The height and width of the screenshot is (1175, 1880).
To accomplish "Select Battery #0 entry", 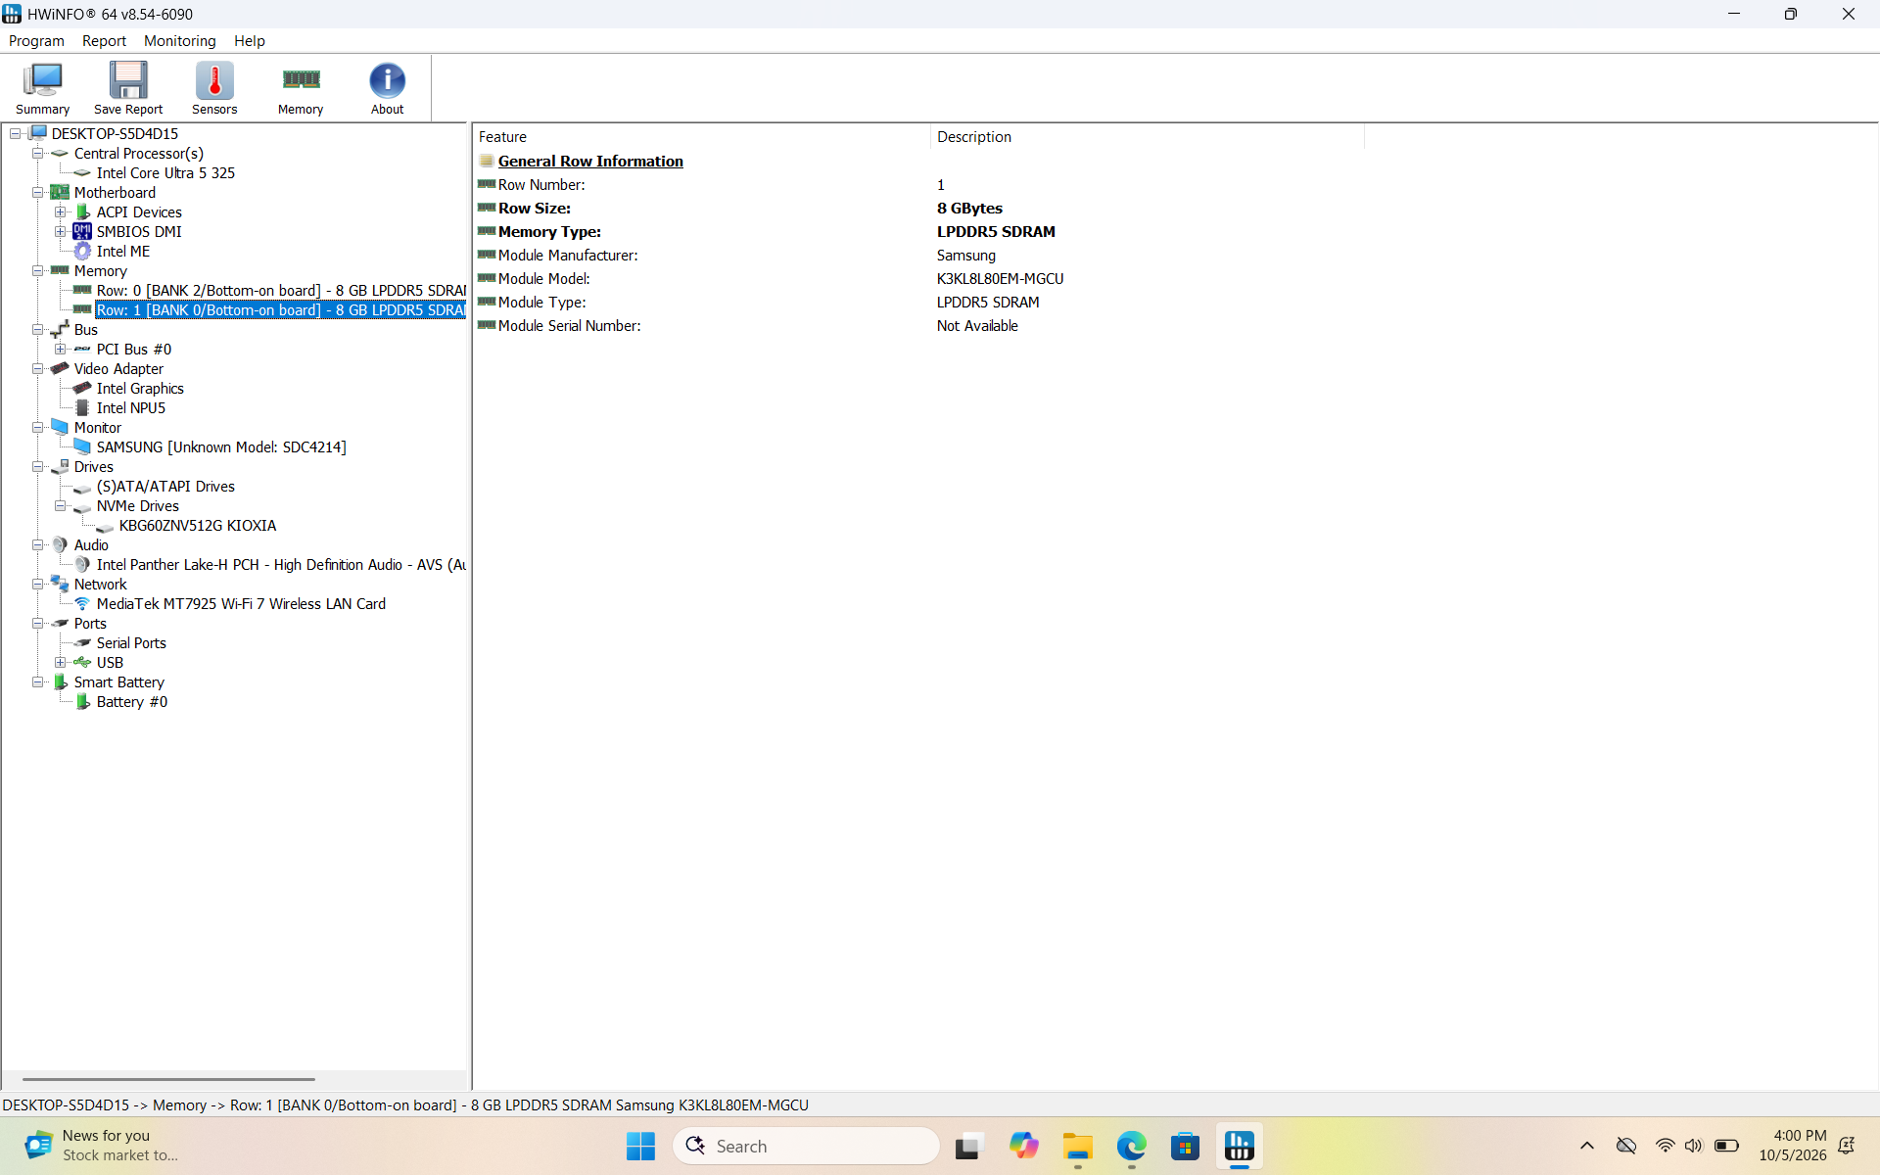I will pos(131,702).
